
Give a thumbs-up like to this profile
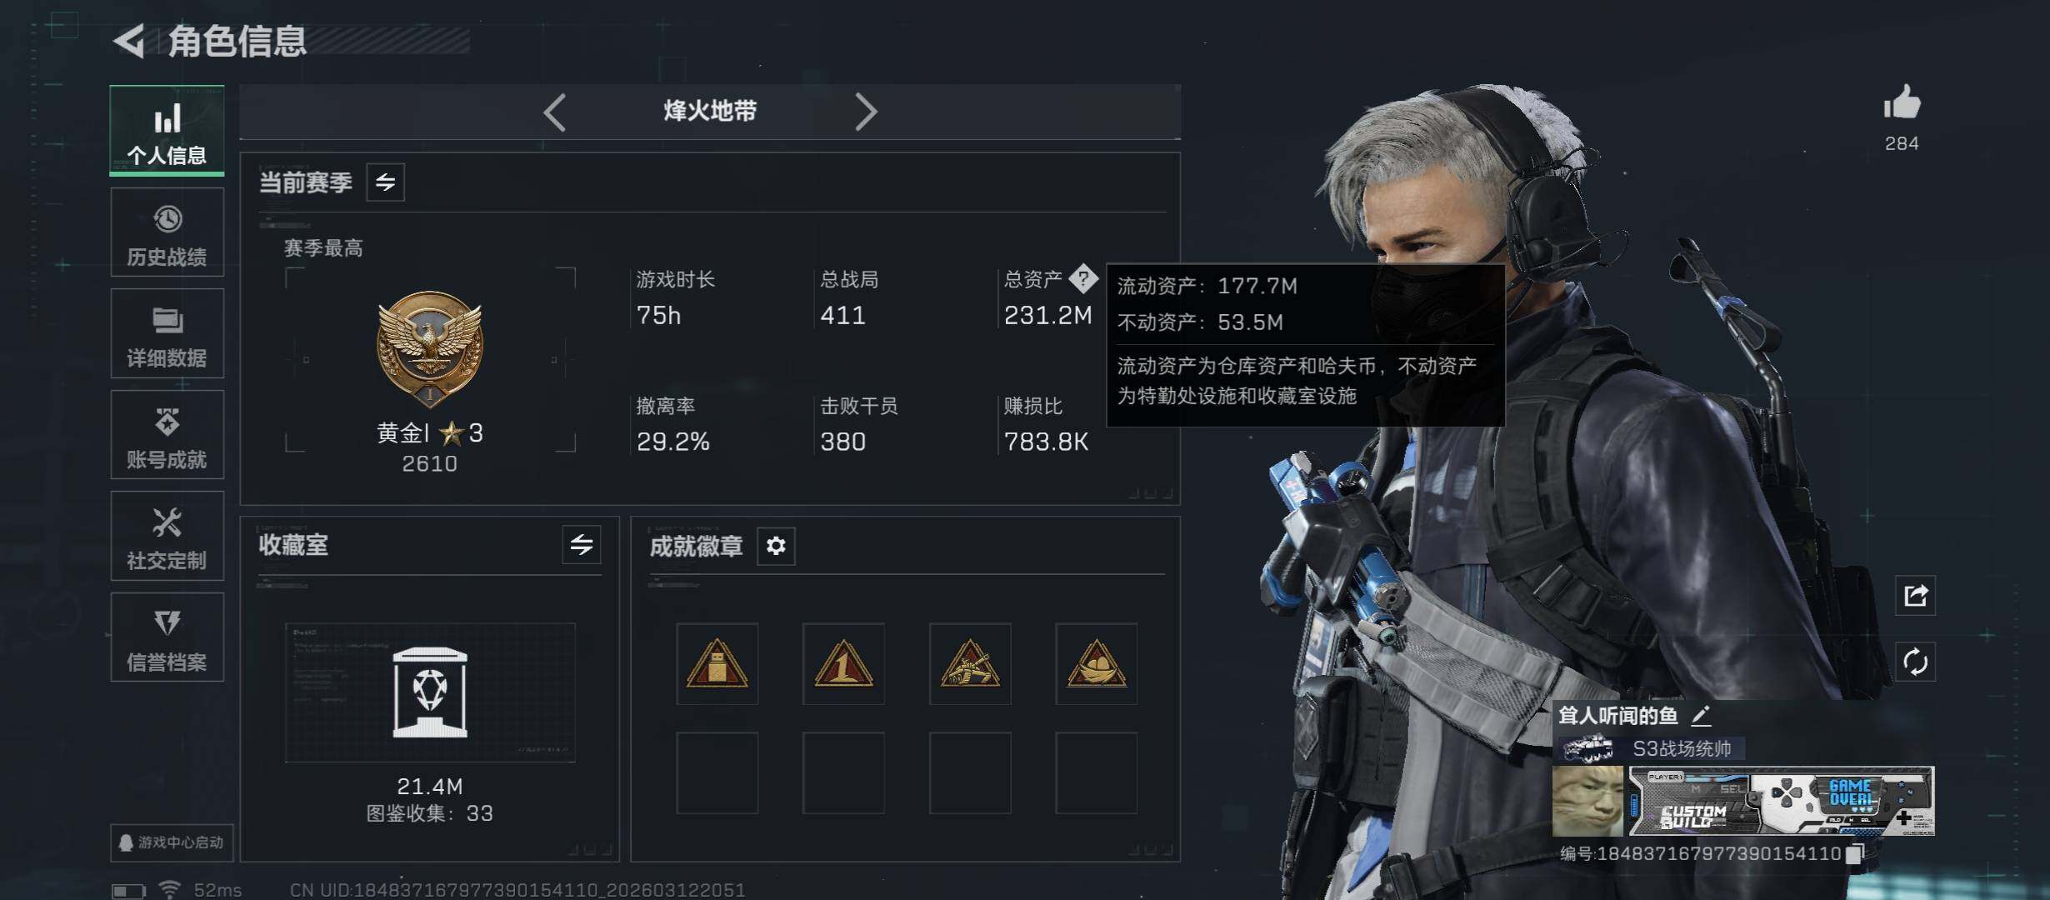point(1902,103)
